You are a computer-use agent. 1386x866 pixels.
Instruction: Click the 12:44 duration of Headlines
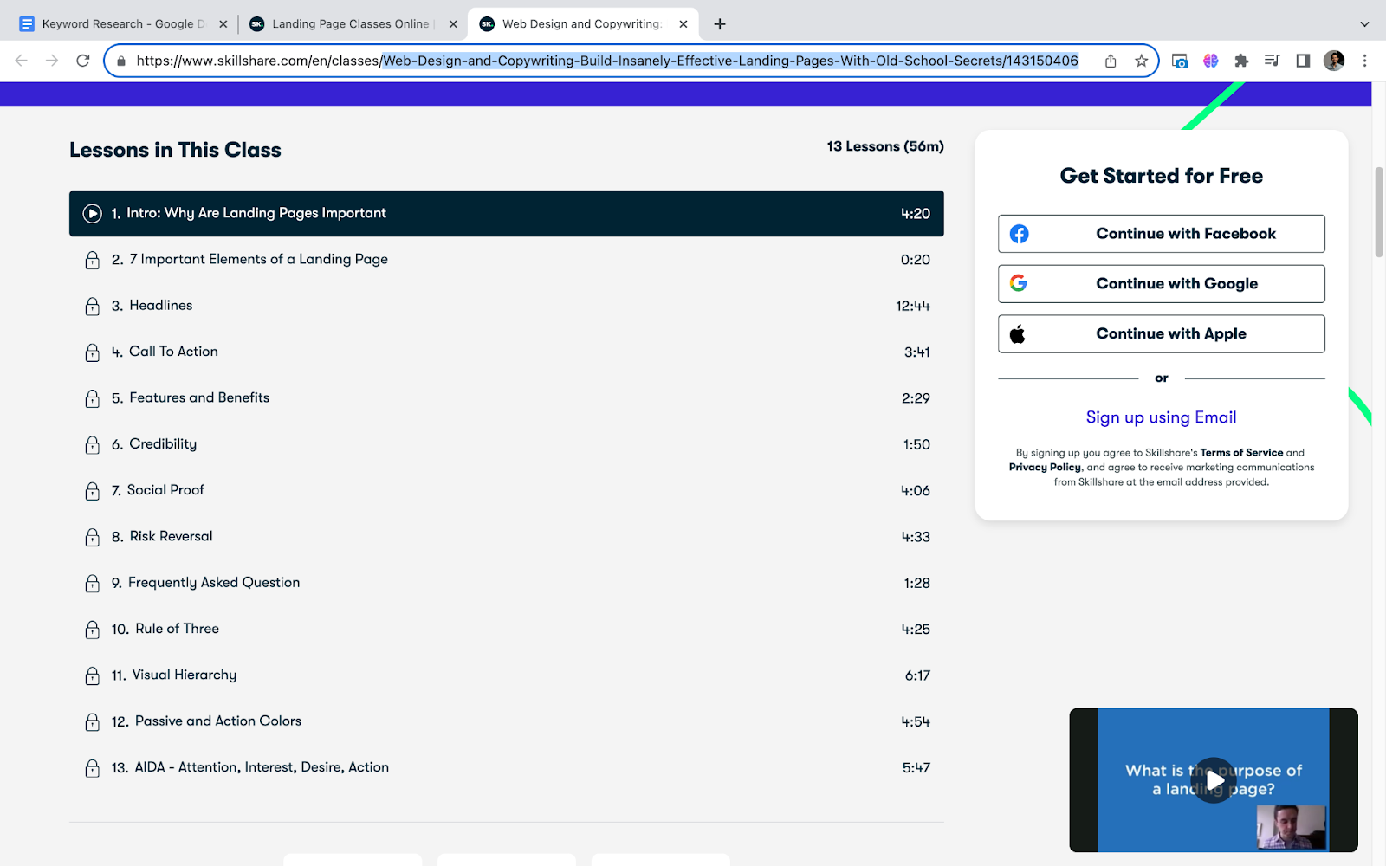[913, 306]
